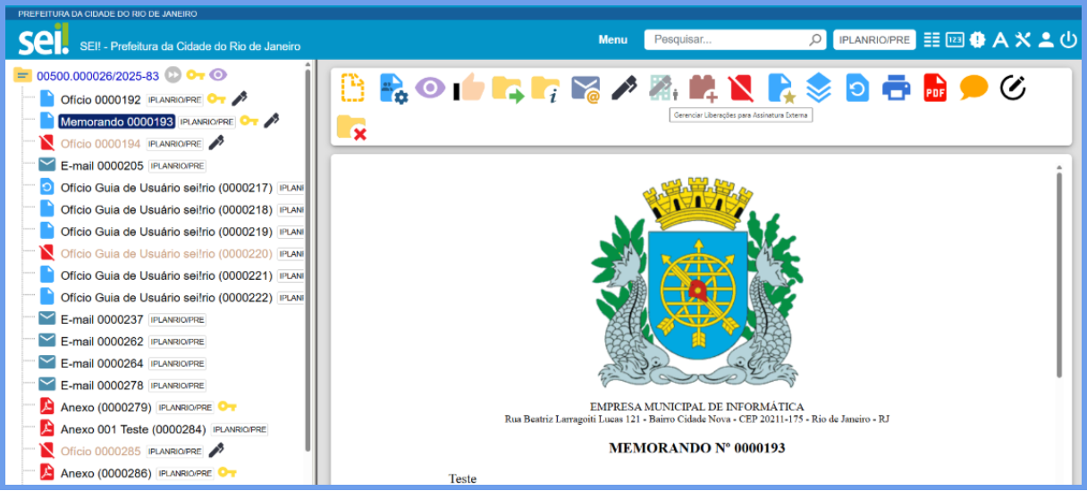Screen dimensions: 1087x491
Task: Open the send email envelope icon
Action: 586,88
